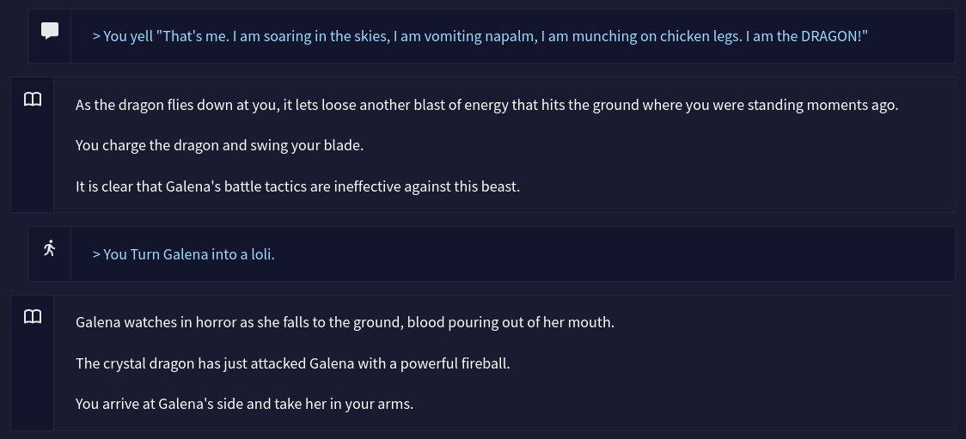Image resolution: width=966 pixels, height=439 pixels.
Task: Click the word 'arms' in the last story line
Action: [x=395, y=405]
